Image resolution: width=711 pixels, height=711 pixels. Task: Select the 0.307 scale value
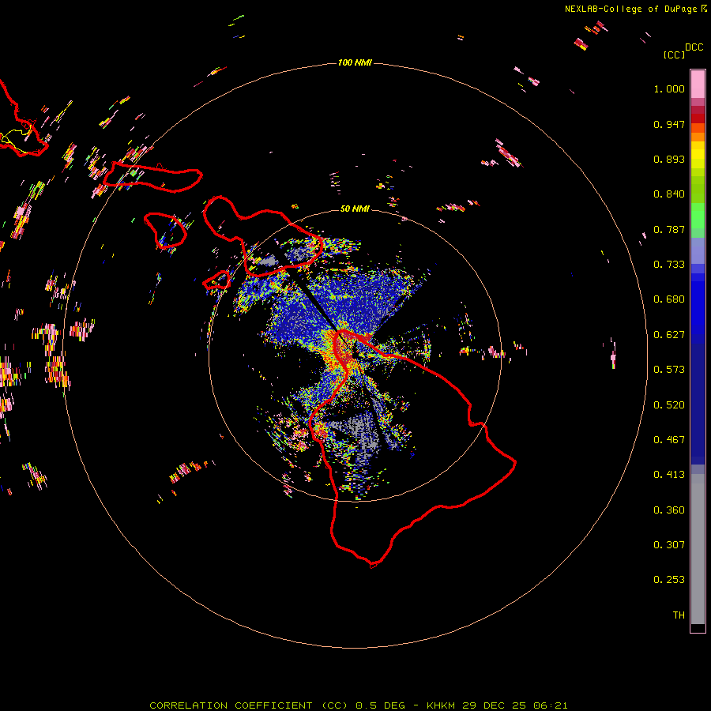(x=669, y=545)
